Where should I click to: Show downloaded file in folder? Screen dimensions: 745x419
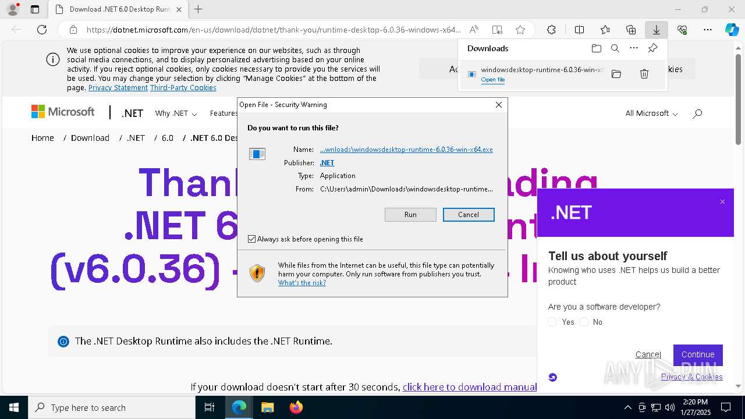point(616,74)
